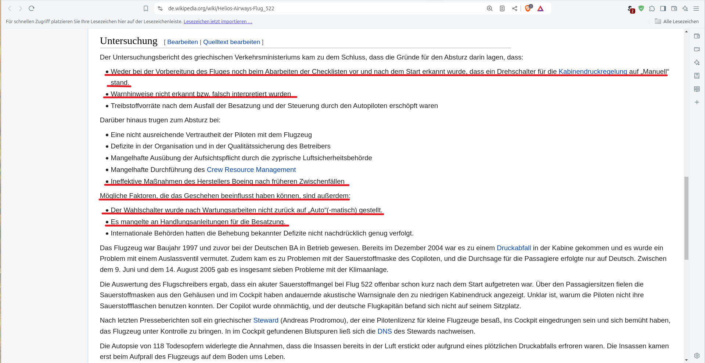705x363 pixels.
Task: Open the Kabinendruckregelung link
Action: click(x=593, y=72)
